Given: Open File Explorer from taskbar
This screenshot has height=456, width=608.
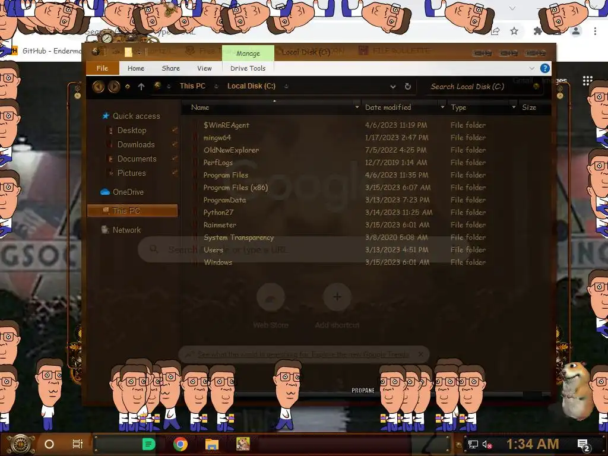Looking at the screenshot, I should 212,444.
